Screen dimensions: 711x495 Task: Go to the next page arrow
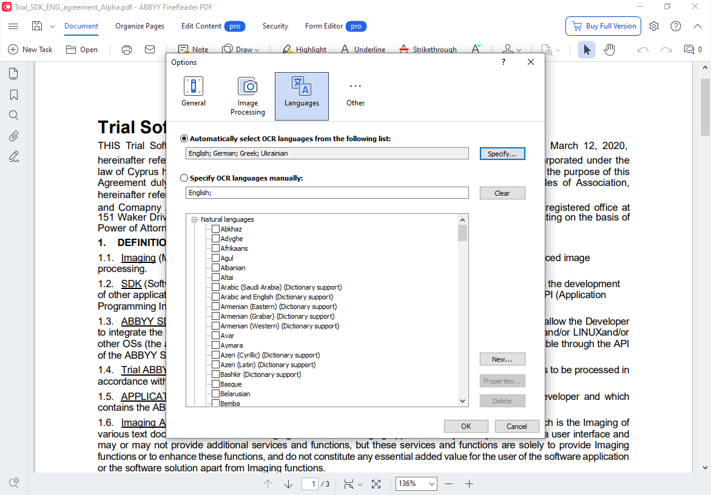pyautogui.click(x=288, y=484)
